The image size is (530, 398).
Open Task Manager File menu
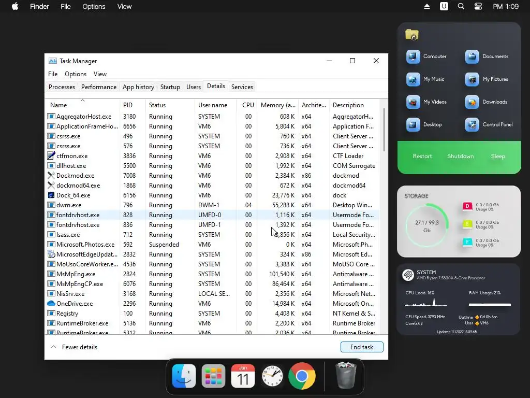pos(53,74)
